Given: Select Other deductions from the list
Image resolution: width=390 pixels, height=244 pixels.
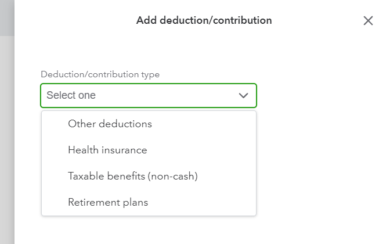Looking at the screenshot, I should pyautogui.click(x=110, y=124).
